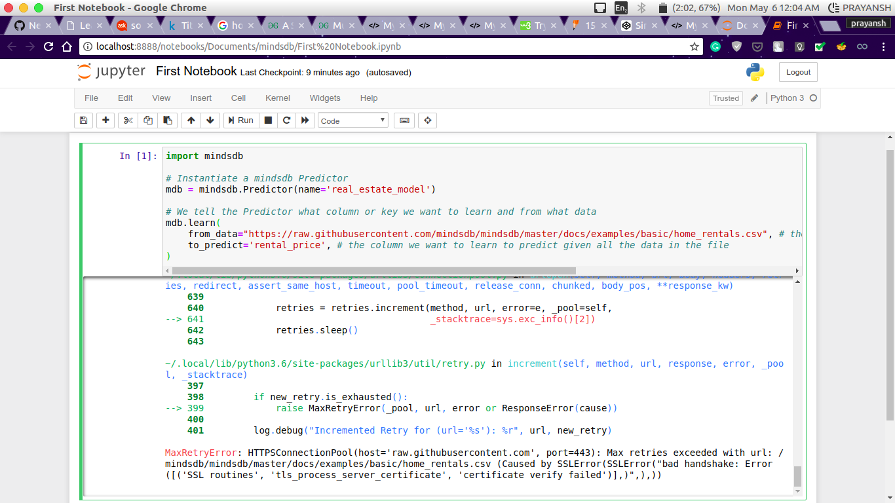Image resolution: width=895 pixels, height=503 pixels.
Task: Open the En keyboard language indicator
Action: 621,8
